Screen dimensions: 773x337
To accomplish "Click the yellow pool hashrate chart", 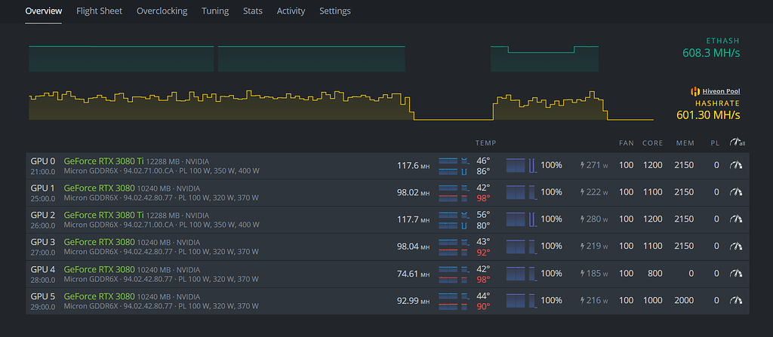I will 341,106.
